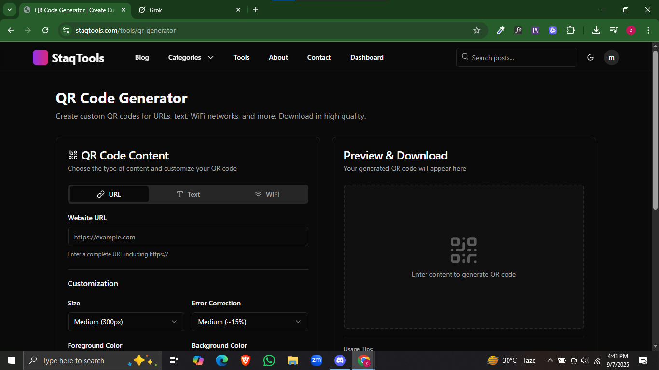Select the Text content type tab

click(x=188, y=194)
